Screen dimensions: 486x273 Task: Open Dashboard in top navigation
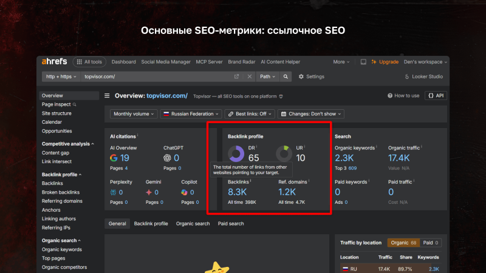coord(124,62)
